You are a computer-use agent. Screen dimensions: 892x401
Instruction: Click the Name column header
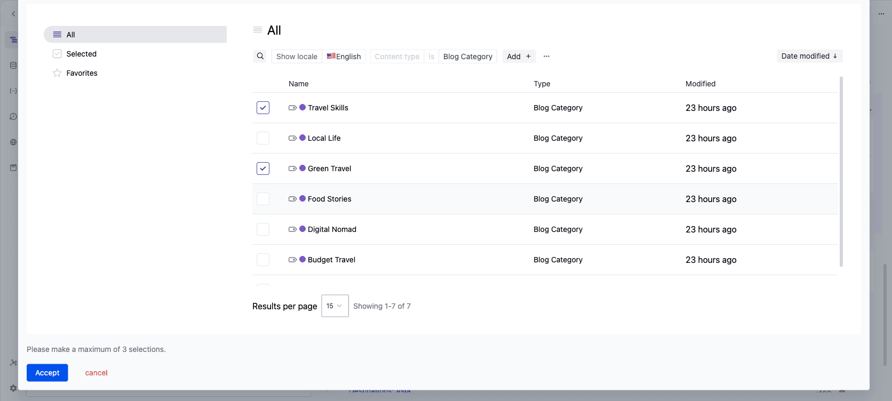[x=299, y=84]
